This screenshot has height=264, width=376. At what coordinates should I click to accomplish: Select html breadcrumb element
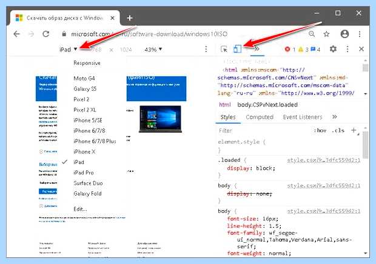coord(224,105)
